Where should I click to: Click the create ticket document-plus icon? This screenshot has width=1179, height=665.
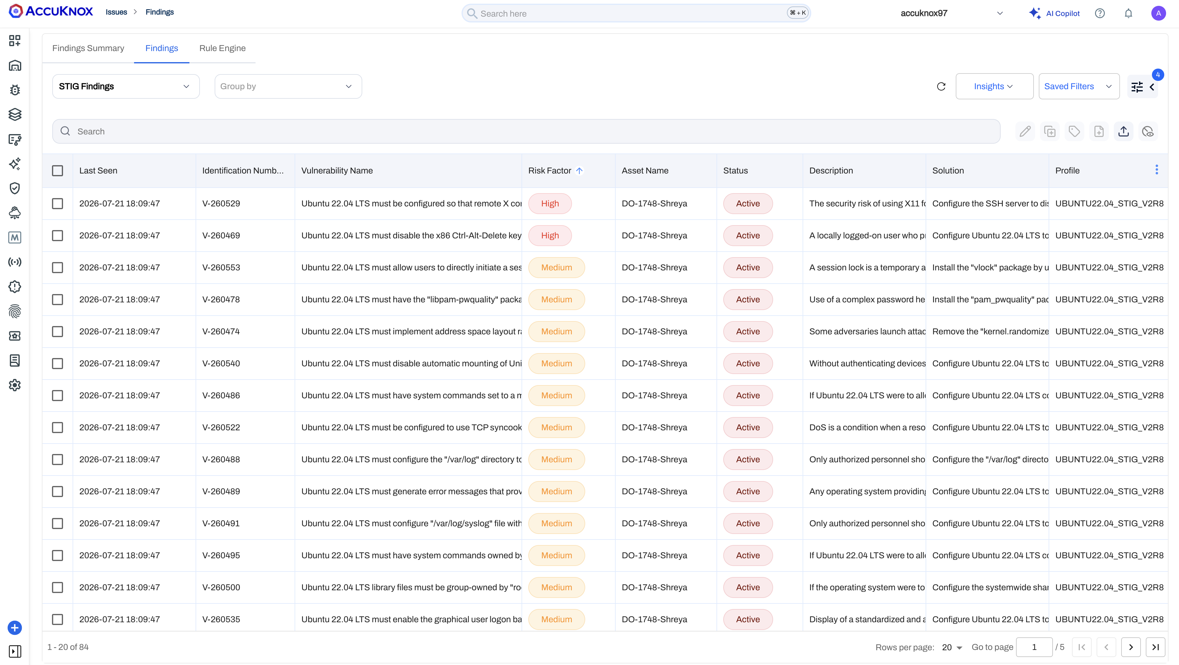pos(1099,132)
